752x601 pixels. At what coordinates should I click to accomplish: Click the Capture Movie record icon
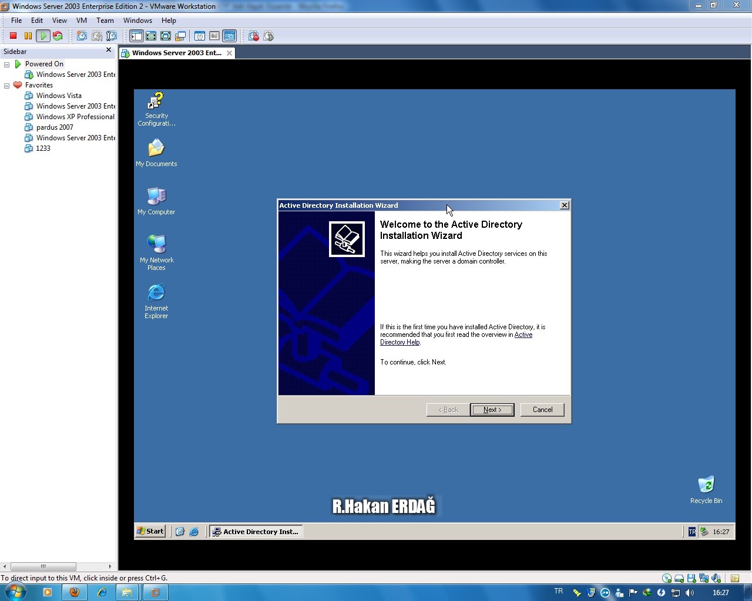tap(254, 36)
